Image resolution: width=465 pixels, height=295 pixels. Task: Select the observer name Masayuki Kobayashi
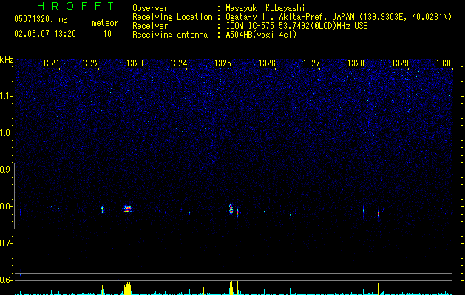point(265,8)
